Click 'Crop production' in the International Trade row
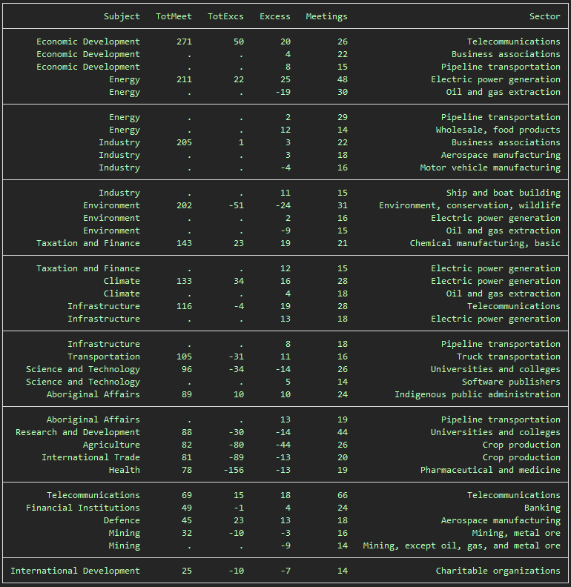The width and height of the screenshot is (571, 587). [521, 457]
